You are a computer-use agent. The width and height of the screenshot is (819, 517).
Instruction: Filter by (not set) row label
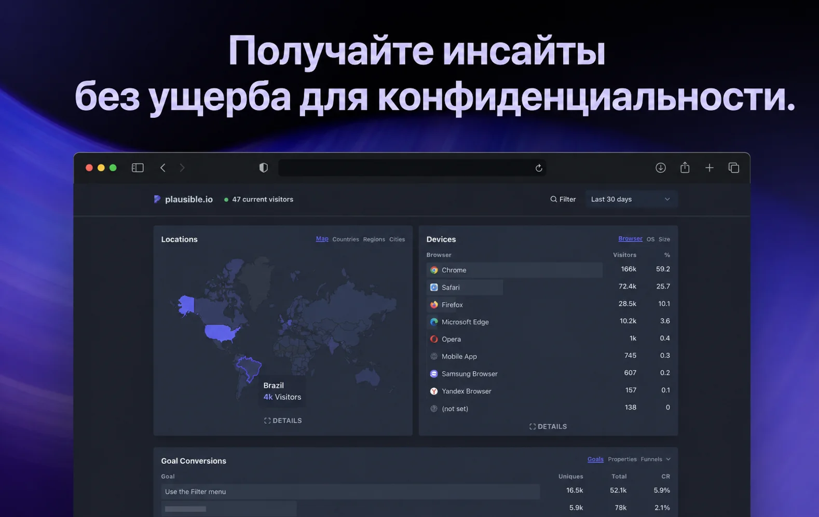tap(455, 409)
